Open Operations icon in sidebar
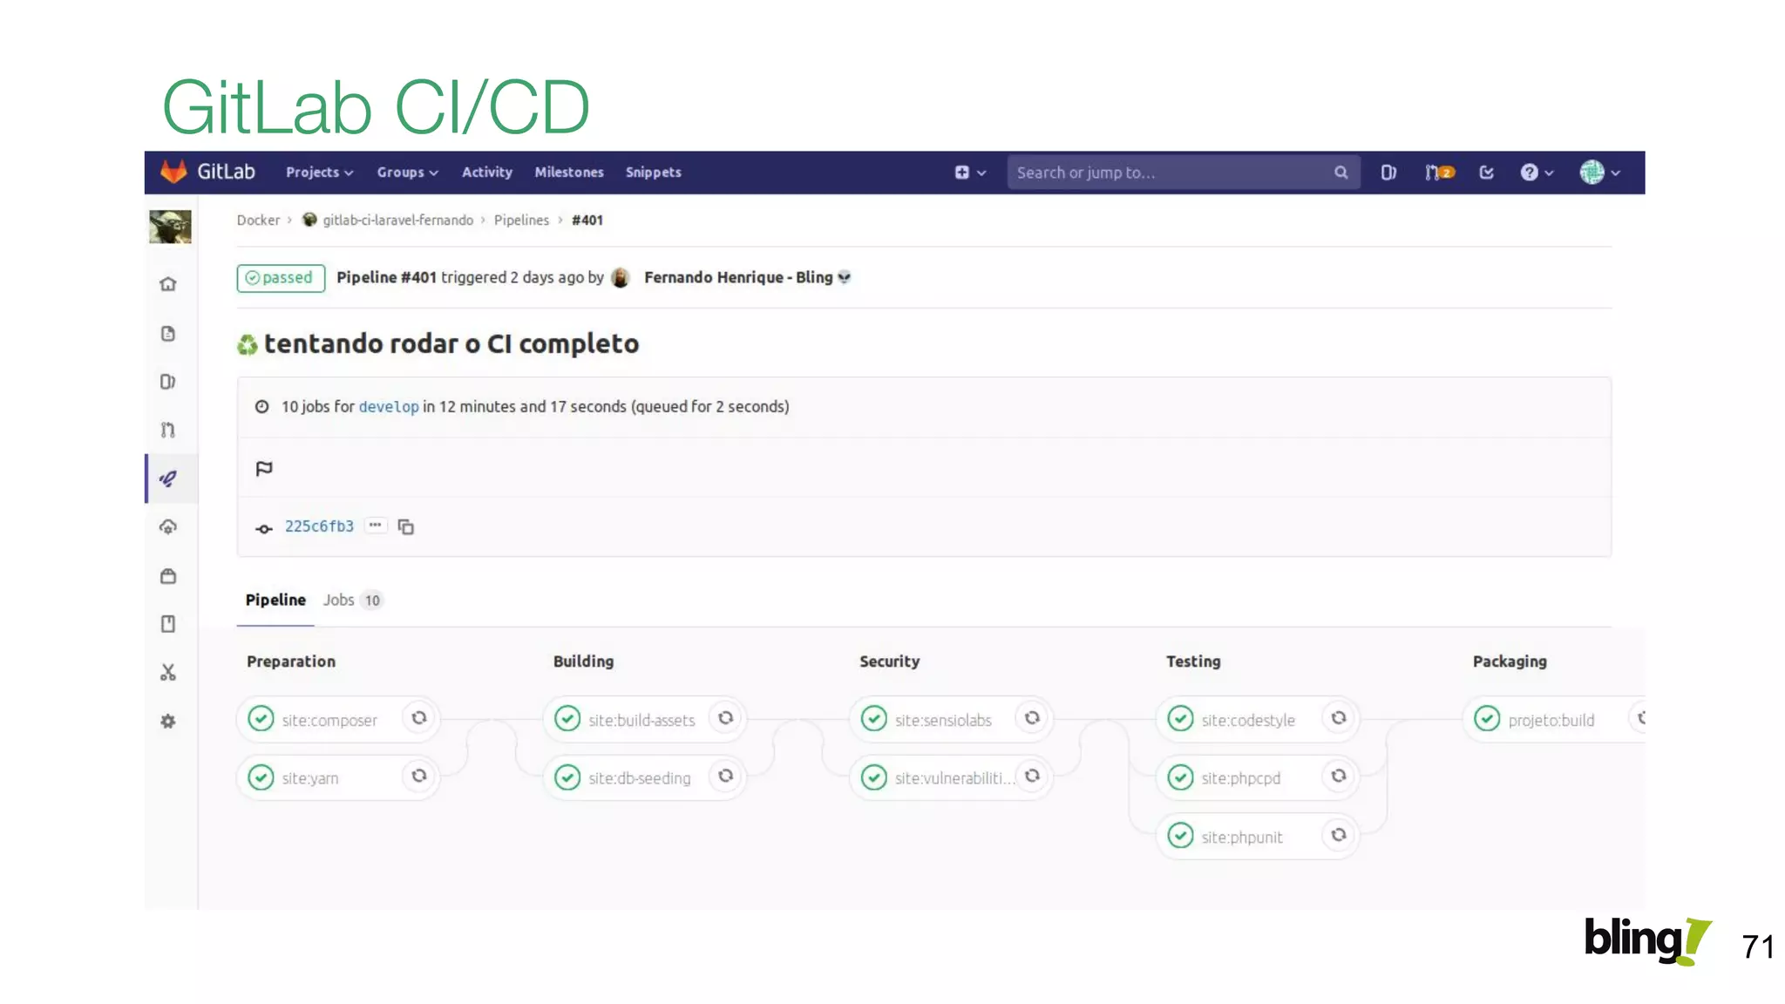Image resolution: width=1785 pixels, height=1004 pixels. tap(168, 526)
